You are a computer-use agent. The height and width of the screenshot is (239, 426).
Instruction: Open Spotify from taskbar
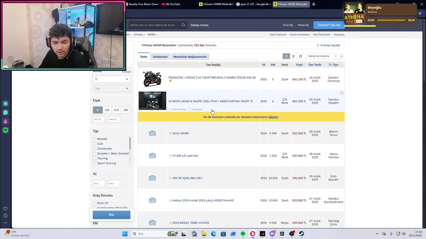click(243, 234)
